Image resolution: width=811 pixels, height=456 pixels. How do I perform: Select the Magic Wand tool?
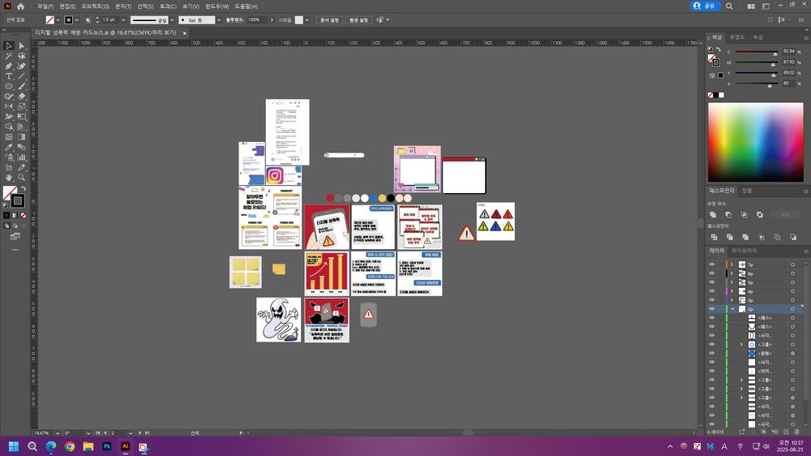click(9, 56)
